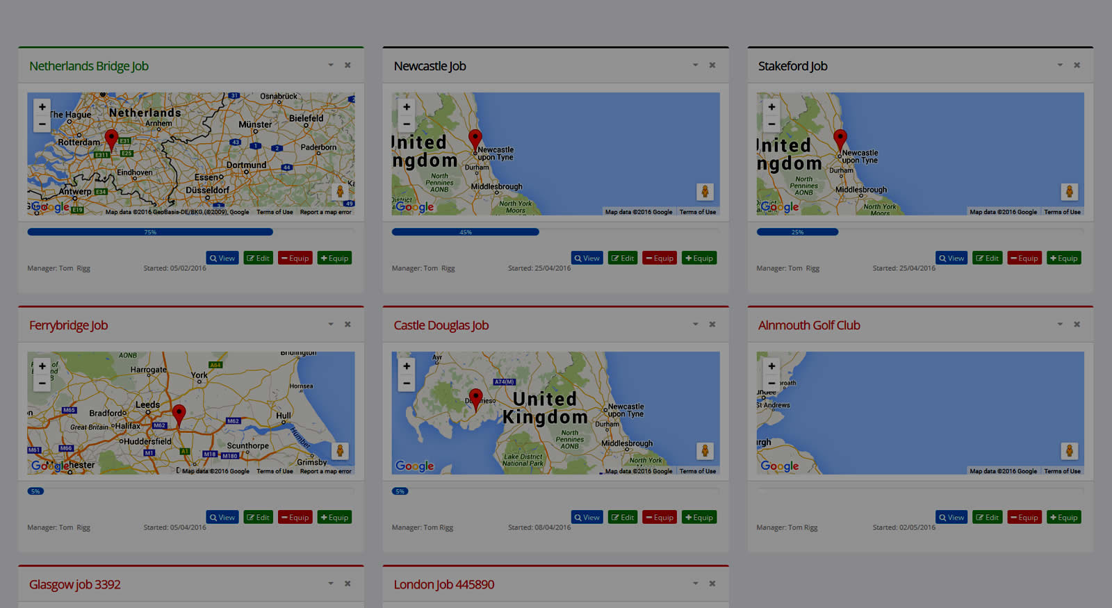Click Street View pegman on Ferrybridge Job map
This screenshot has height=608, width=1112.
pos(340,451)
